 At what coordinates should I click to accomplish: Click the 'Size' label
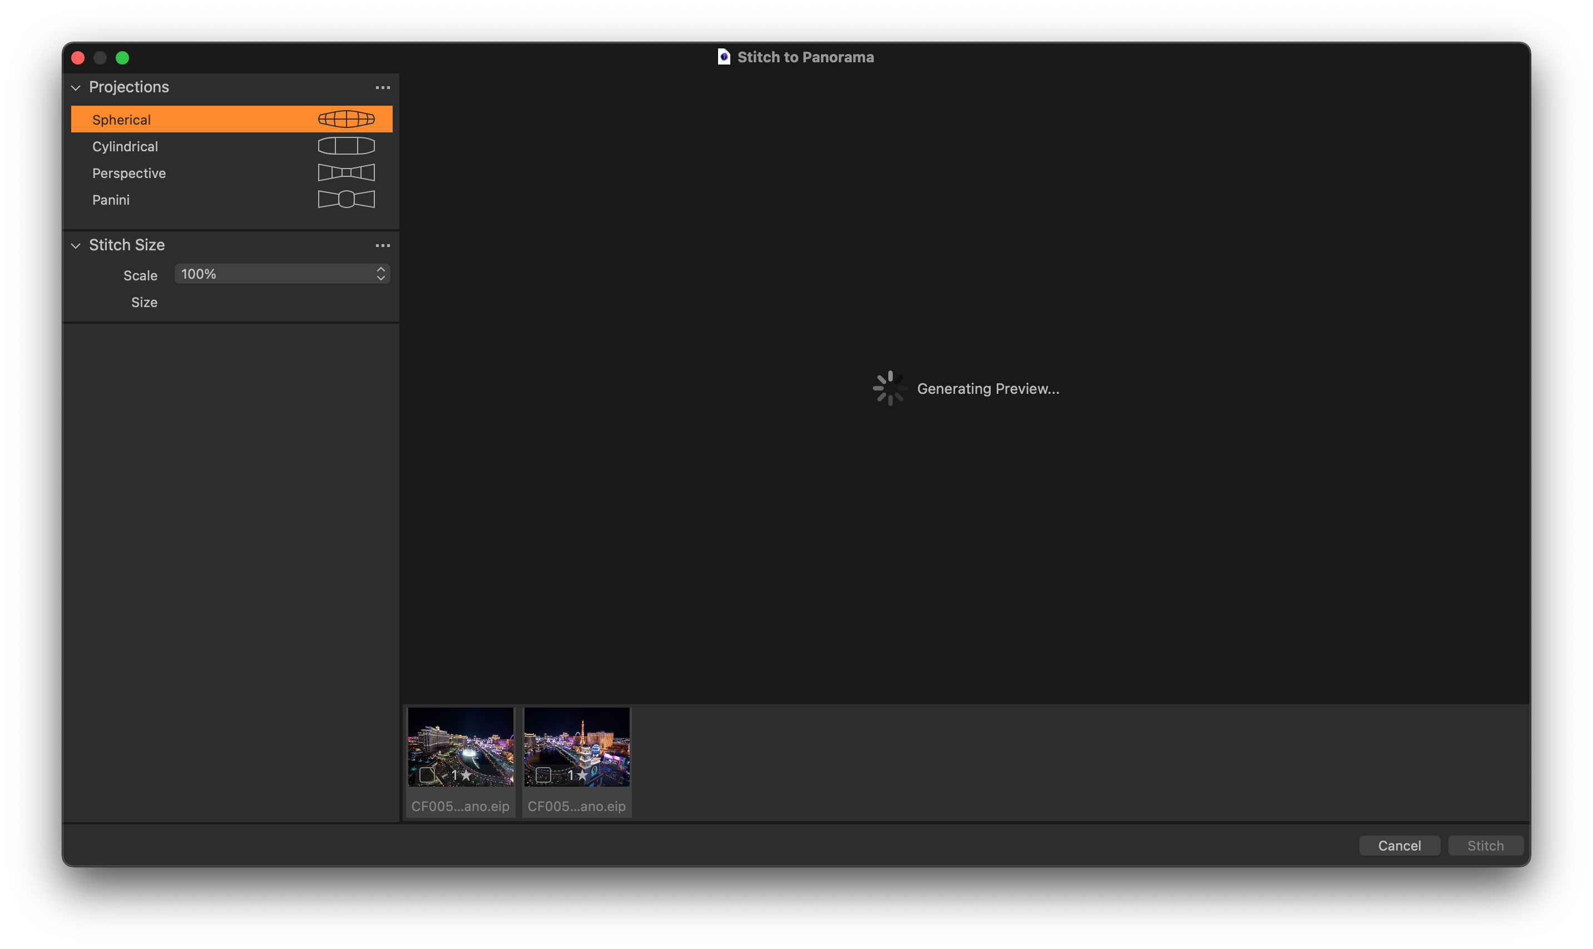coord(145,303)
